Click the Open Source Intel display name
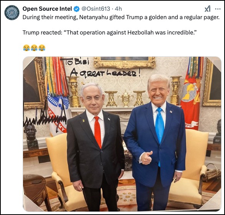 (x=47, y=9)
